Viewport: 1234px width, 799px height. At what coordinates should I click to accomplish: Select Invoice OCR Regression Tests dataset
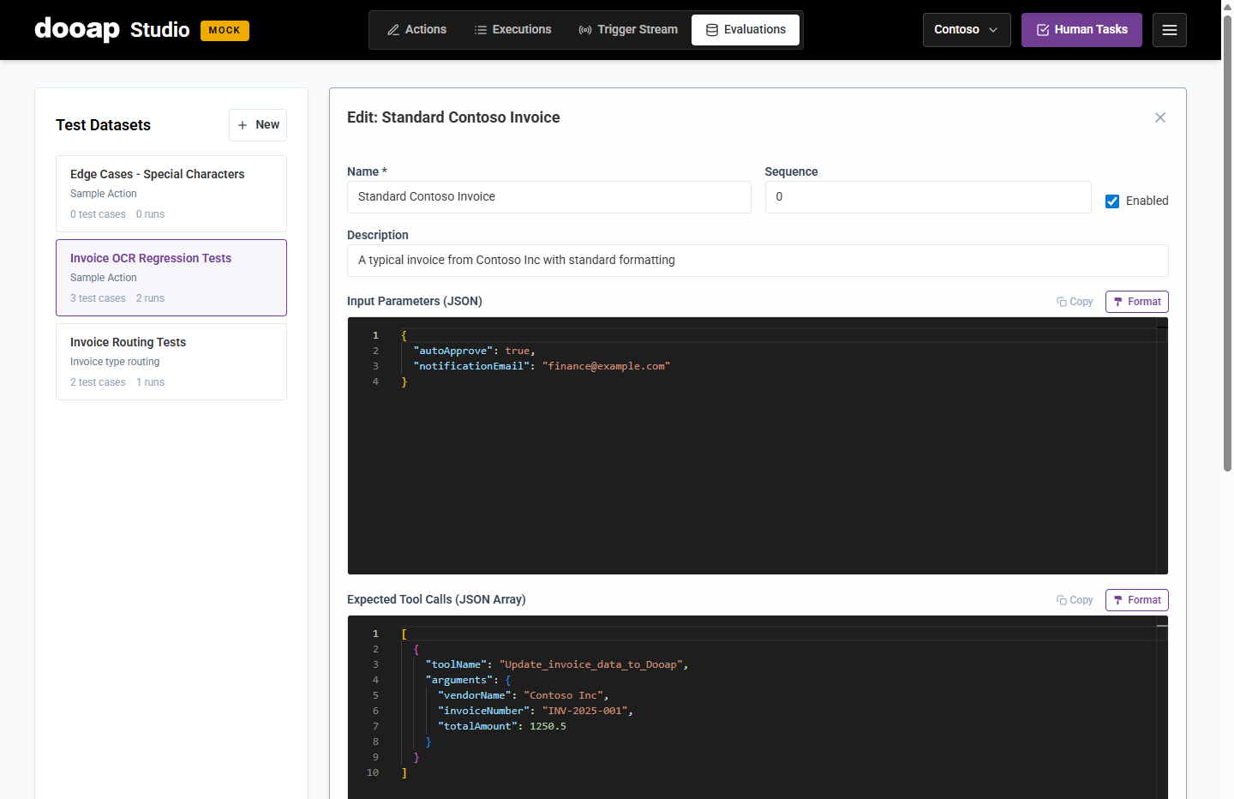[171, 278]
